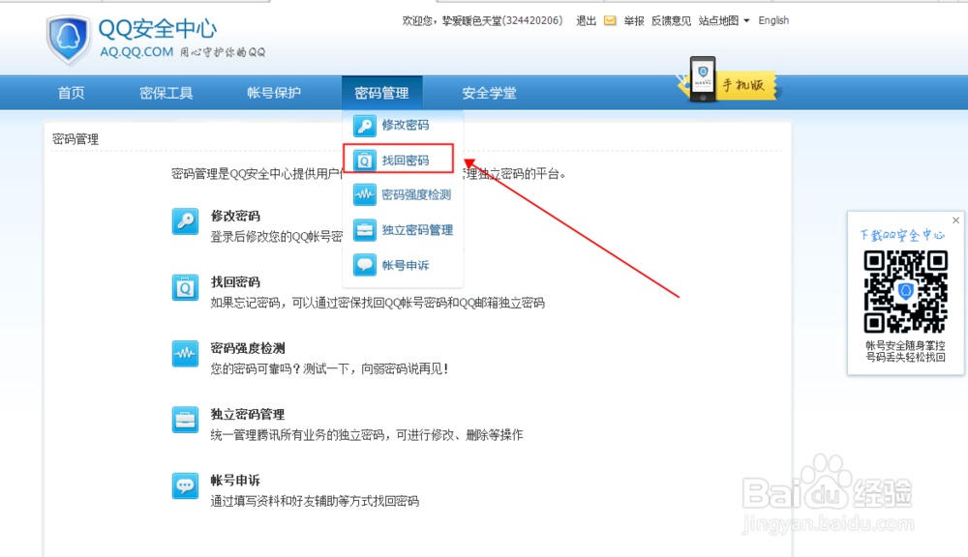Click 帐号安全随身掌控 caption under QR code
Screen dimensions: 968x557
pos(905,345)
